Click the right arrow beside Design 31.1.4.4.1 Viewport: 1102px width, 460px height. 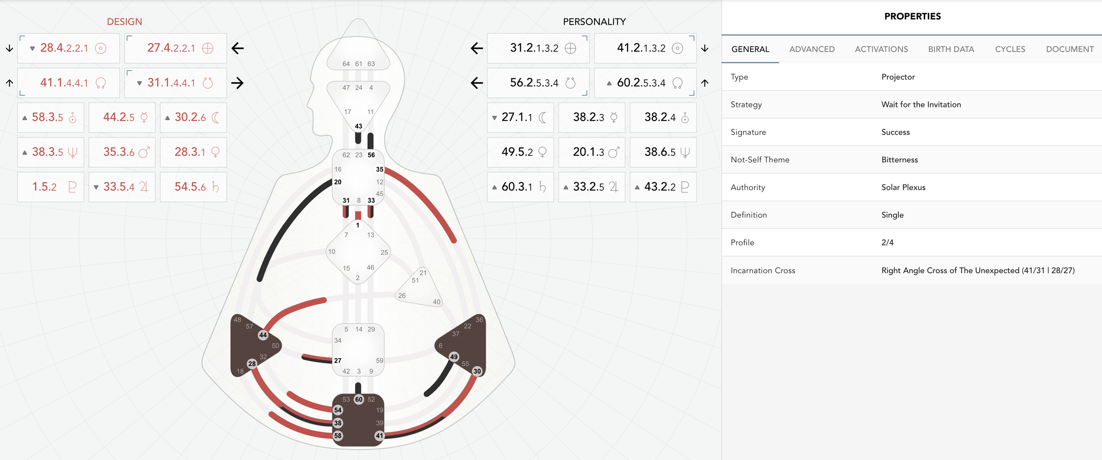238,83
